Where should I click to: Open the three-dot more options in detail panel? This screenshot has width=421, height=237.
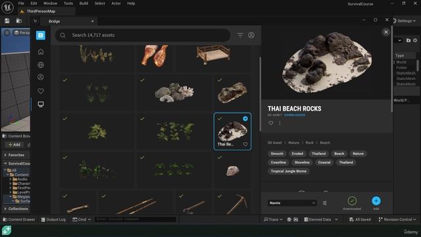tap(280, 123)
